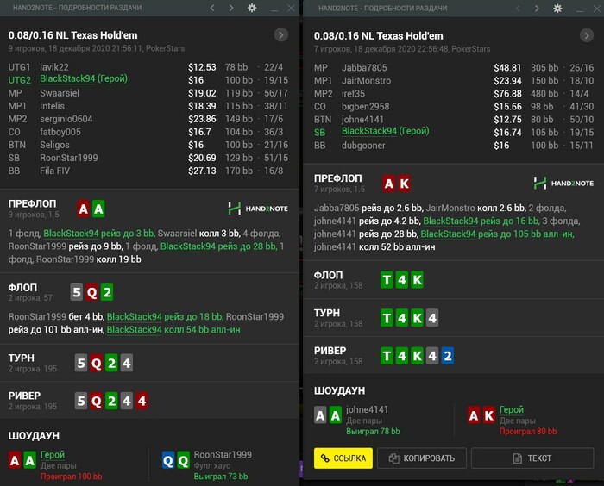Expand details arrow beside left window title
This screenshot has height=486, width=604.
coord(280,35)
